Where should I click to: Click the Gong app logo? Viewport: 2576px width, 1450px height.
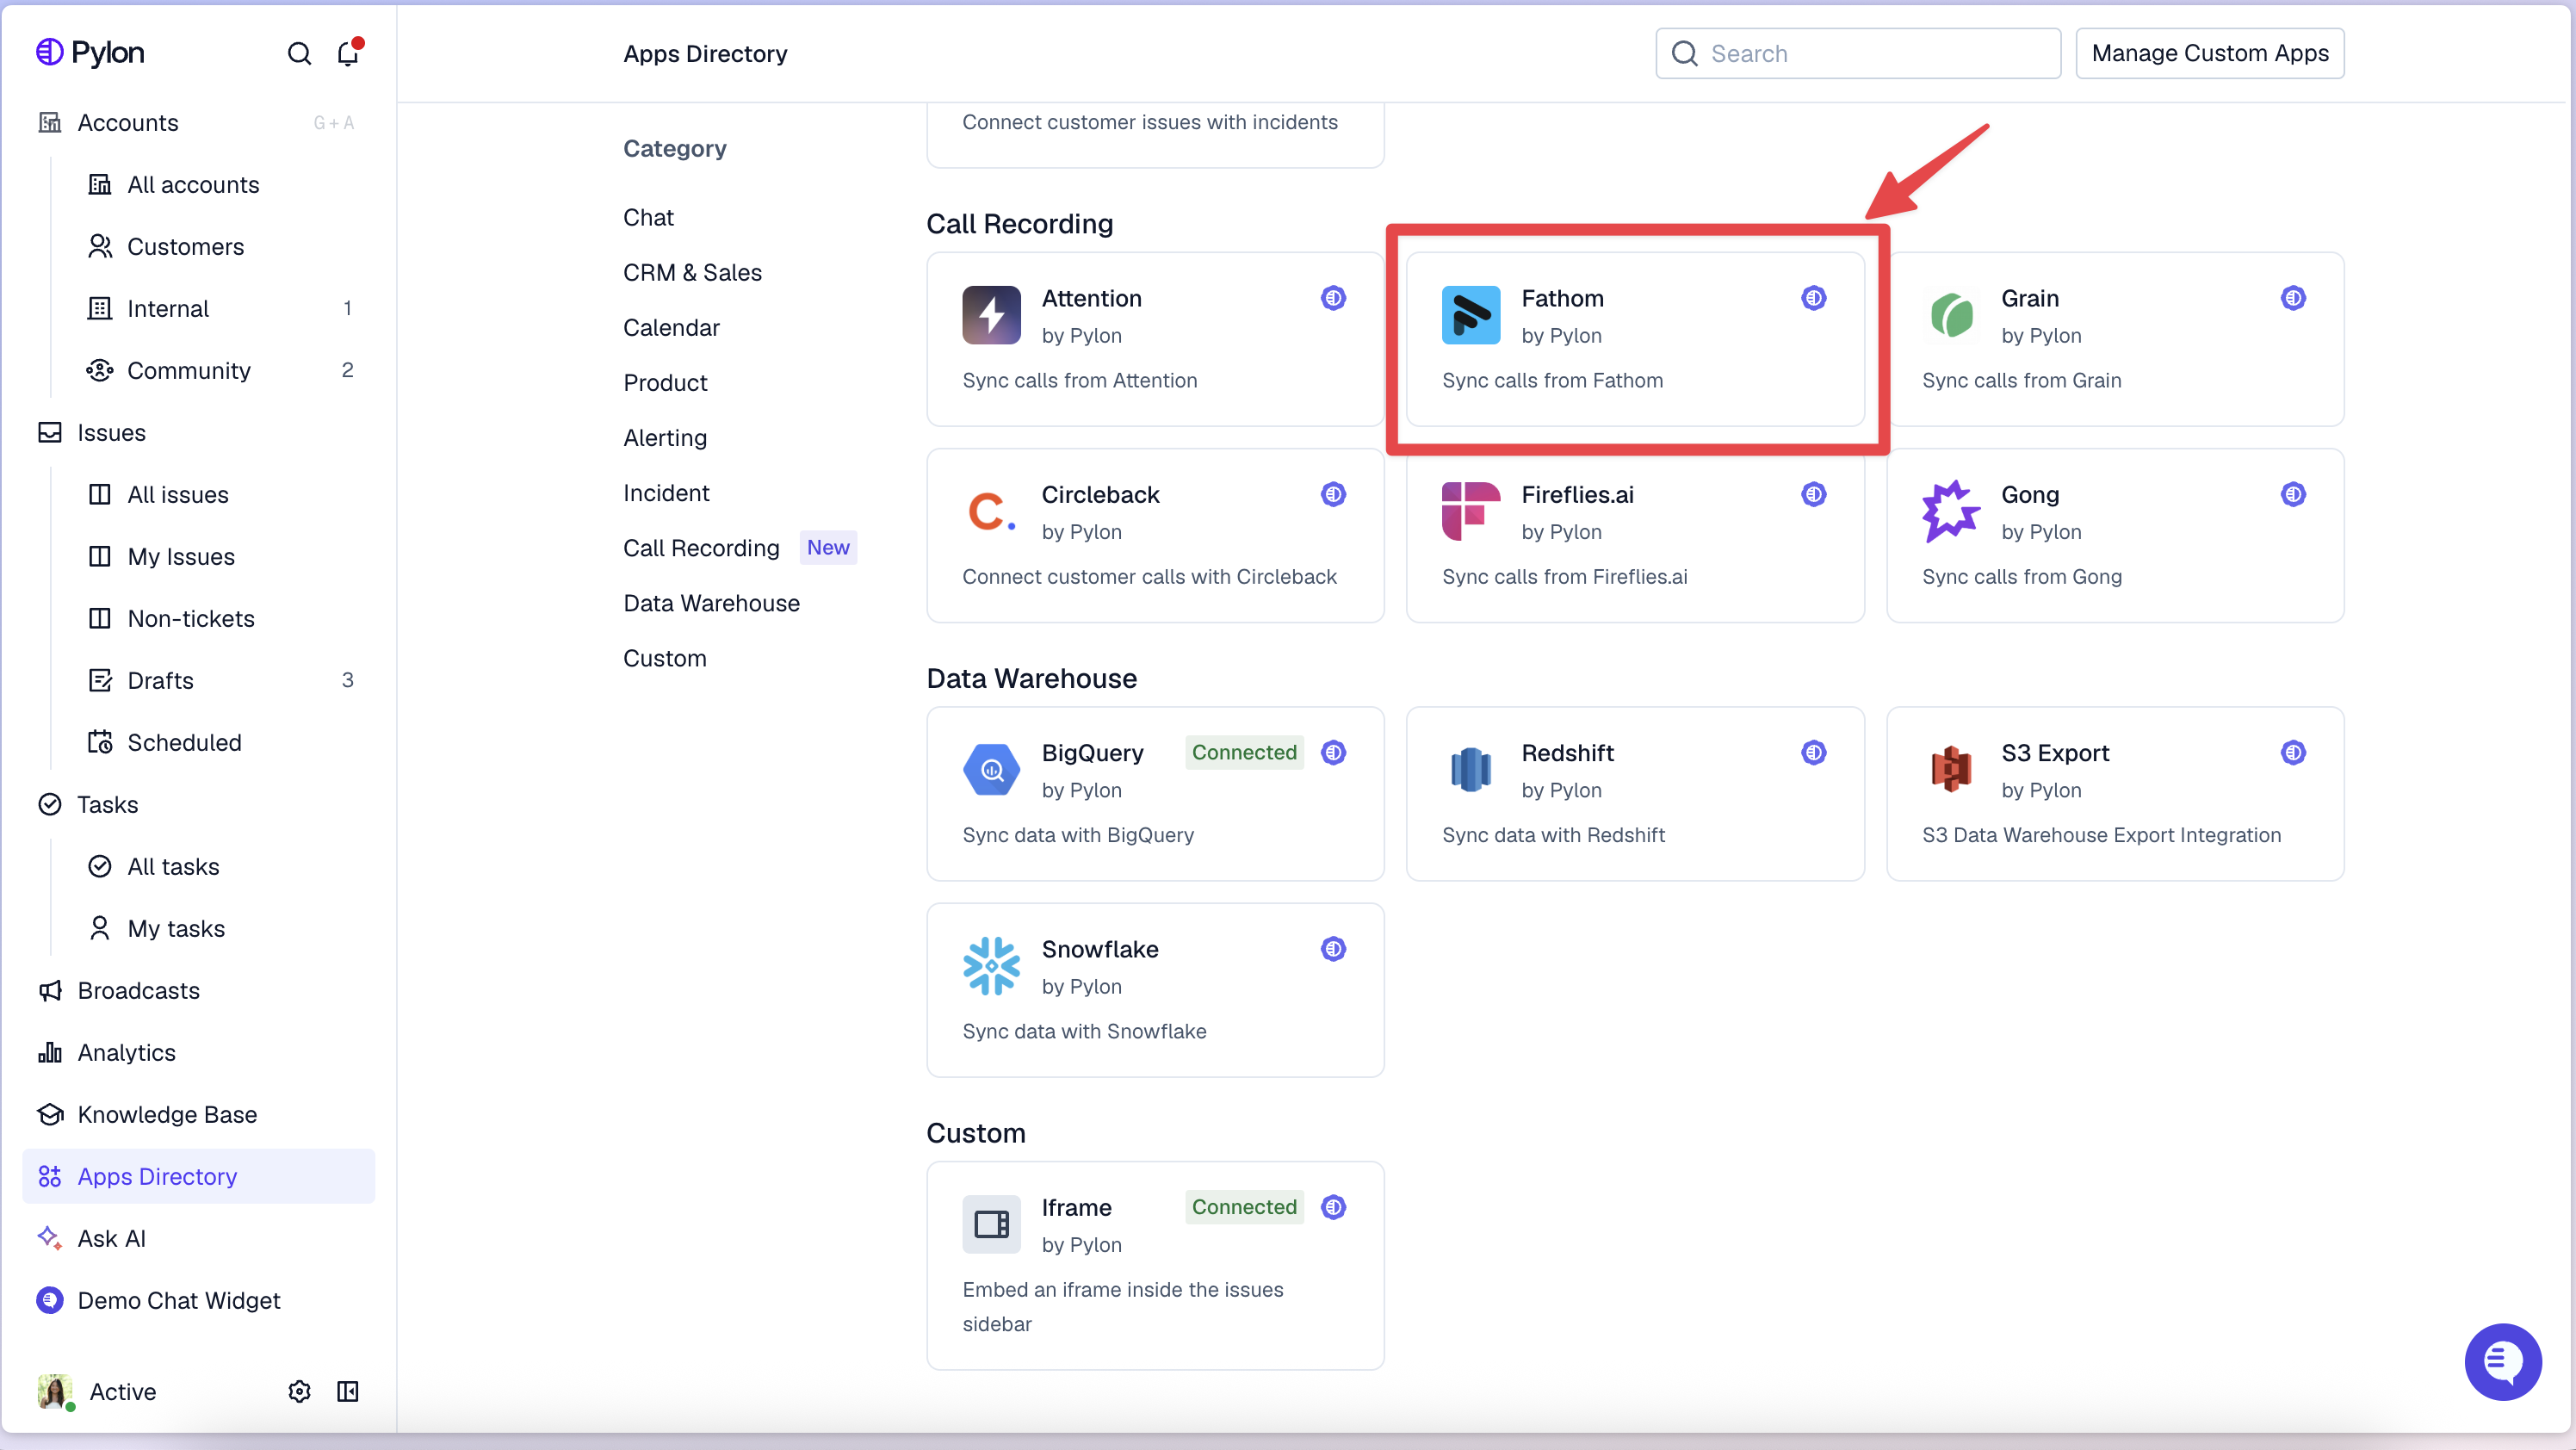[x=1950, y=511]
